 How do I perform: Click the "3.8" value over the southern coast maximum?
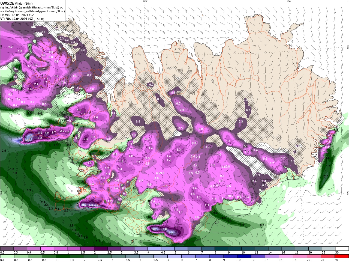[x=165, y=229]
